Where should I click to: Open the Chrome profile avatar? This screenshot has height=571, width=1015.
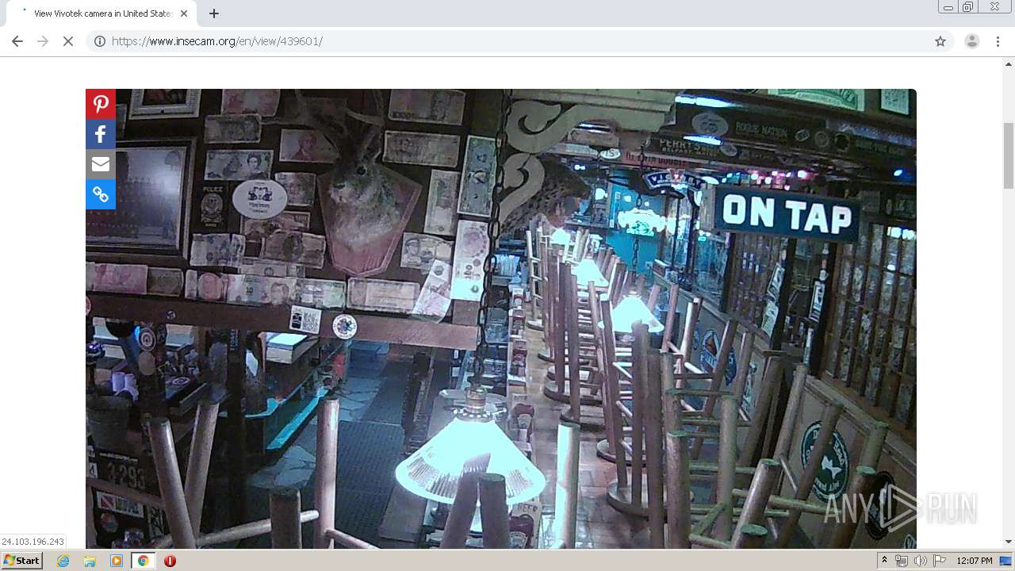pyautogui.click(x=972, y=41)
